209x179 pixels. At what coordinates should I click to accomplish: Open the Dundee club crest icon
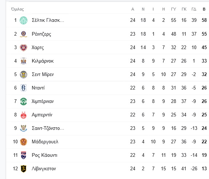[x=23, y=88]
